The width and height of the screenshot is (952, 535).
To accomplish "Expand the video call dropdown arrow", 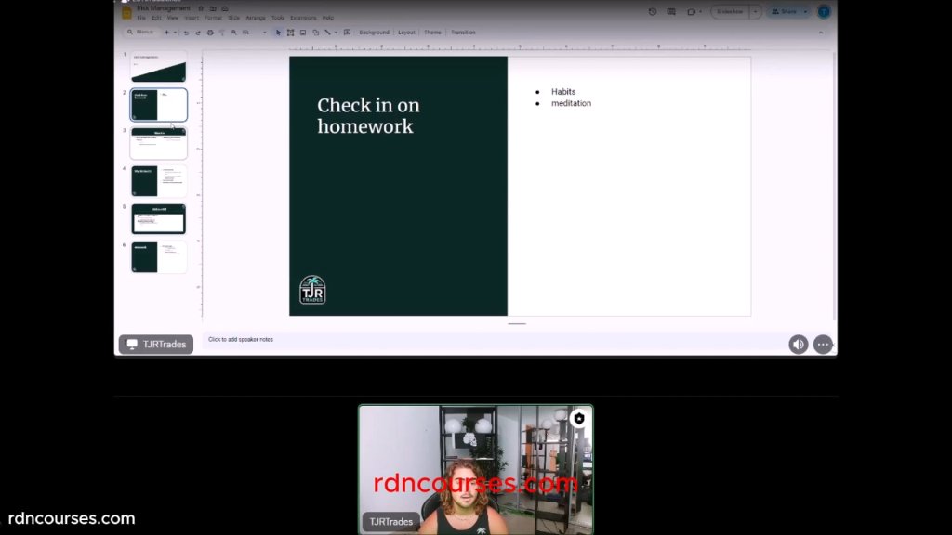I will tap(701, 11).
